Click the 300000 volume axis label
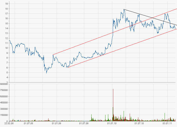177x127 pixels. (4, 109)
